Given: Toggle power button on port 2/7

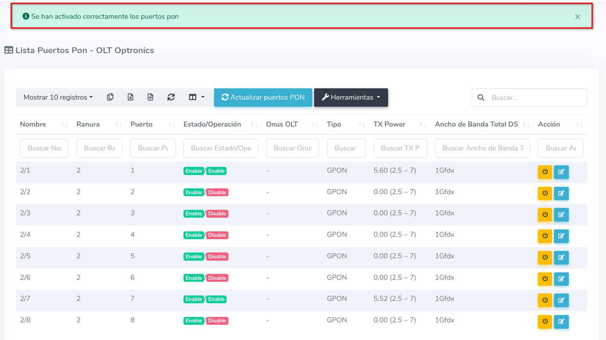Looking at the screenshot, I should pyautogui.click(x=545, y=300).
